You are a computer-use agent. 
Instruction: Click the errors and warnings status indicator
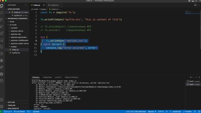click(8, 112)
